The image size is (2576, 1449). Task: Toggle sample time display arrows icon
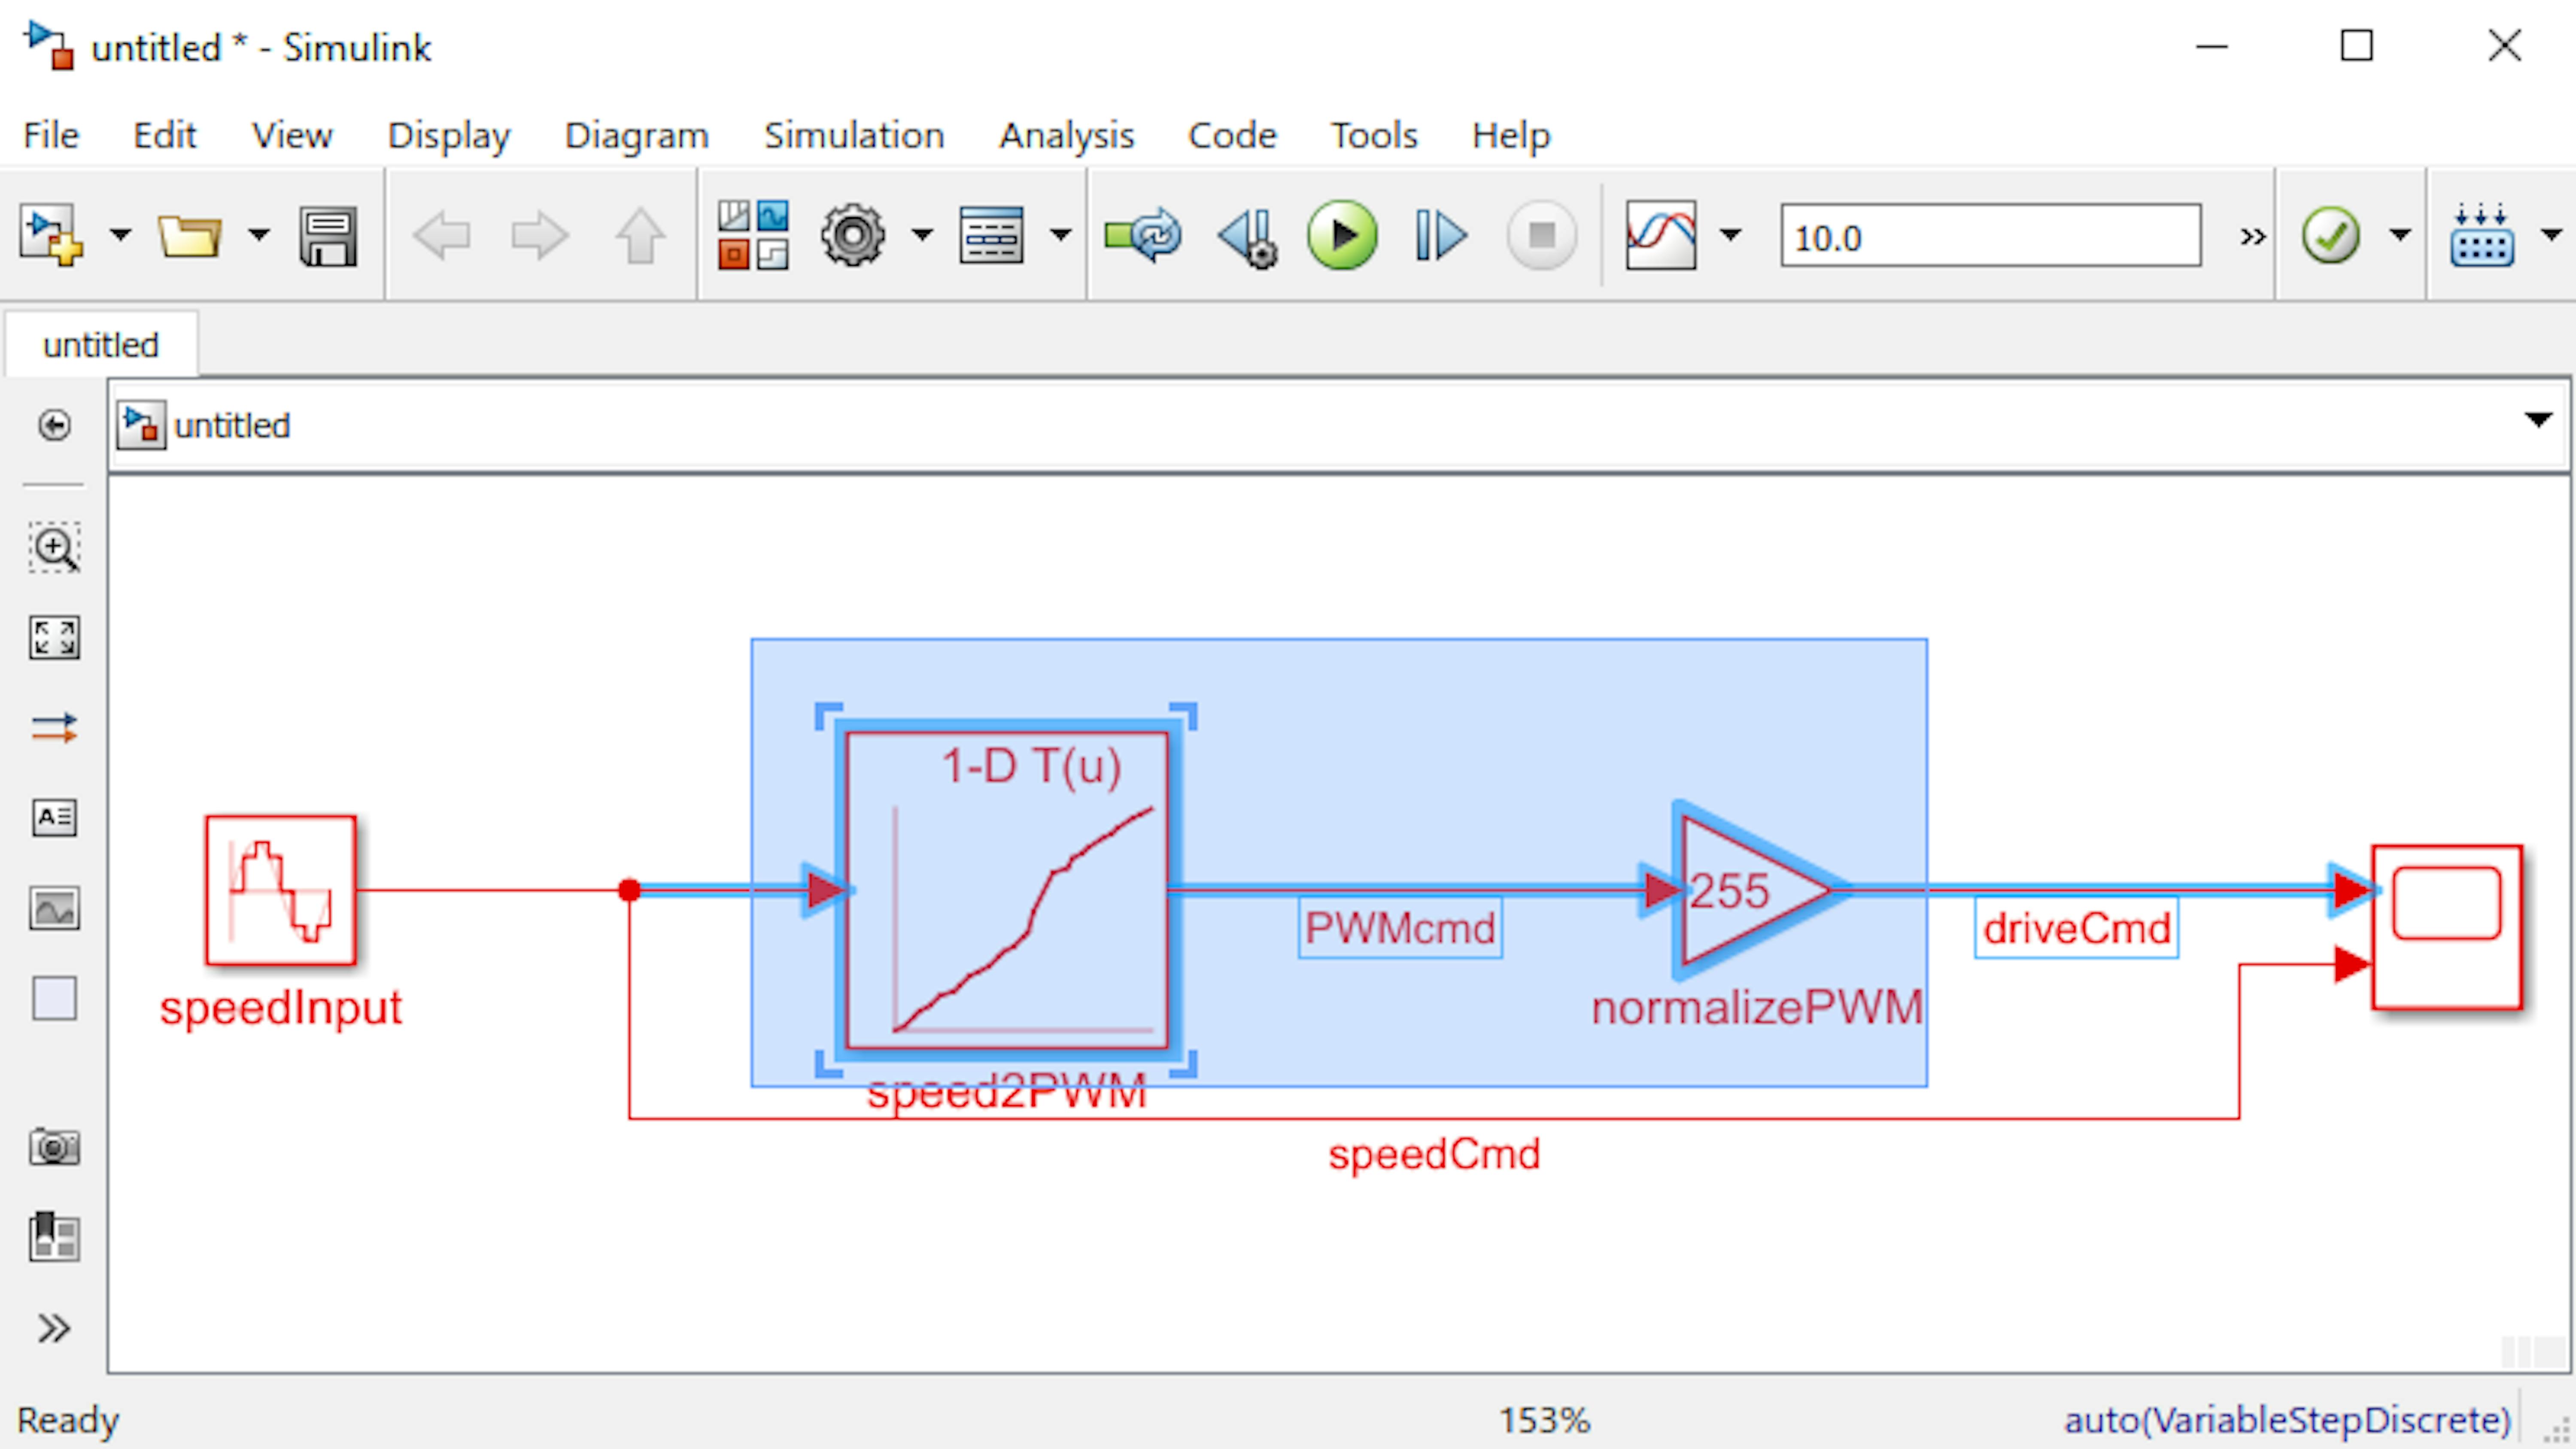(x=54, y=728)
